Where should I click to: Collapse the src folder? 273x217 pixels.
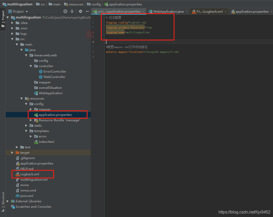(12, 39)
